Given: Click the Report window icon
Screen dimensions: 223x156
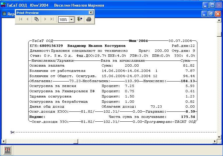Looking at the screenshot, I should pos(4,14).
